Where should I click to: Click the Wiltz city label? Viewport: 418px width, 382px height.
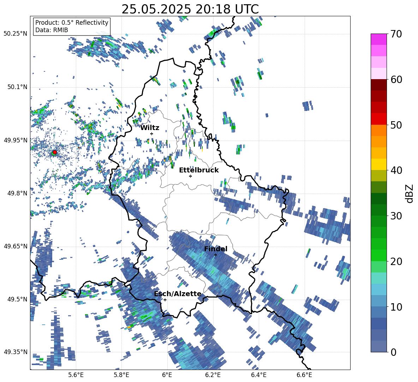(x=150, y=128)
